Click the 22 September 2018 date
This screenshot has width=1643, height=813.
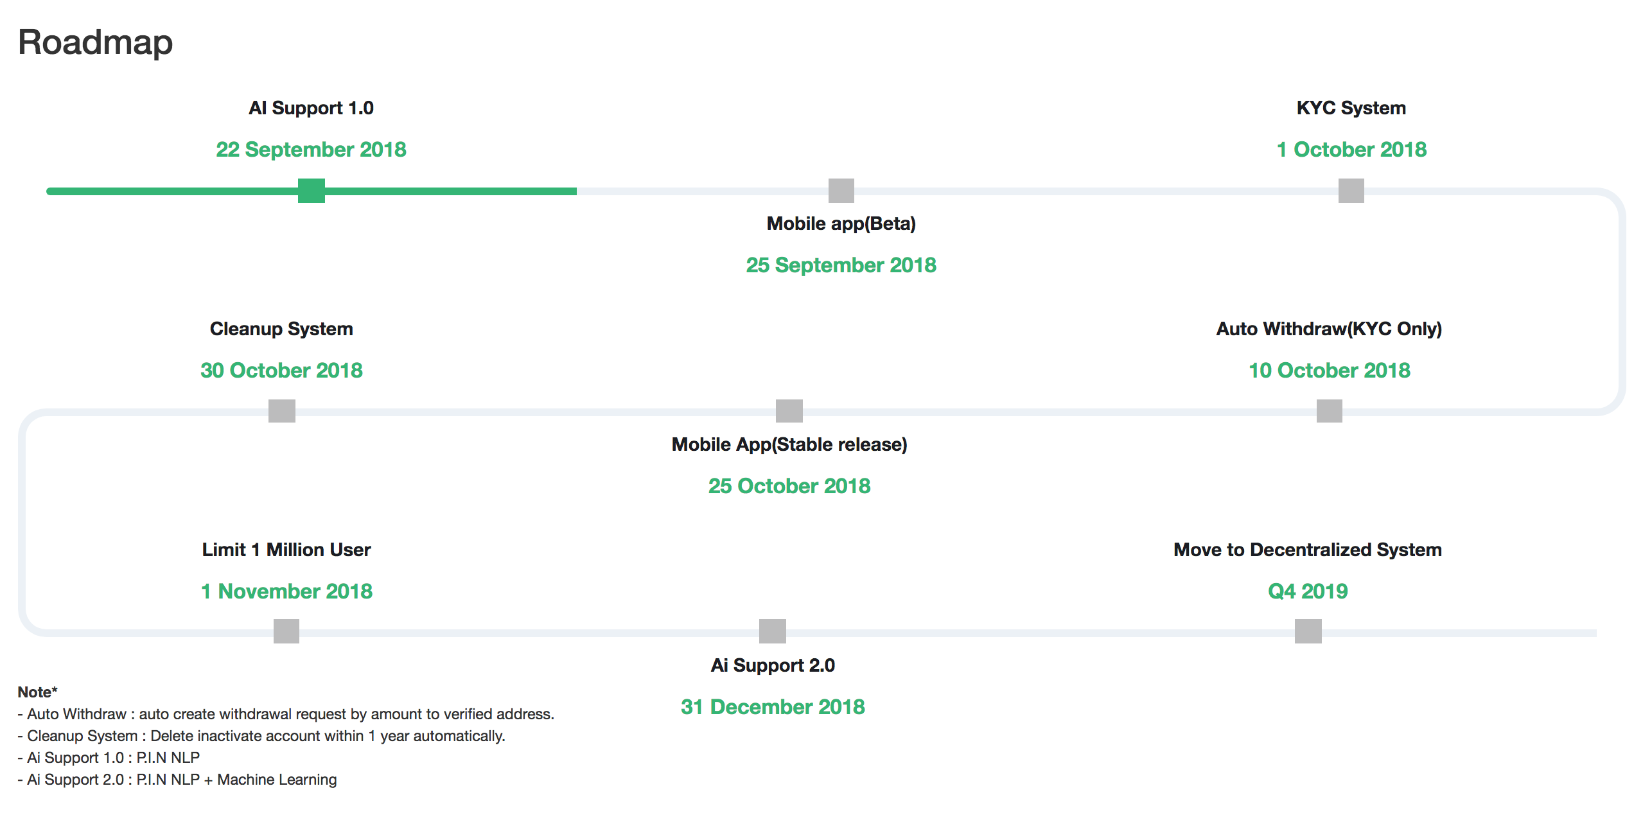pos(311,150)
